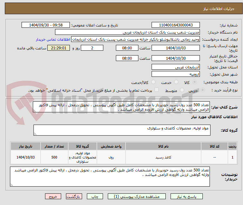The height and width of the screenshot is (205, 243).
Task: Click the جزئیات اطلاعات نیاز header title
Action: [219, 9]
